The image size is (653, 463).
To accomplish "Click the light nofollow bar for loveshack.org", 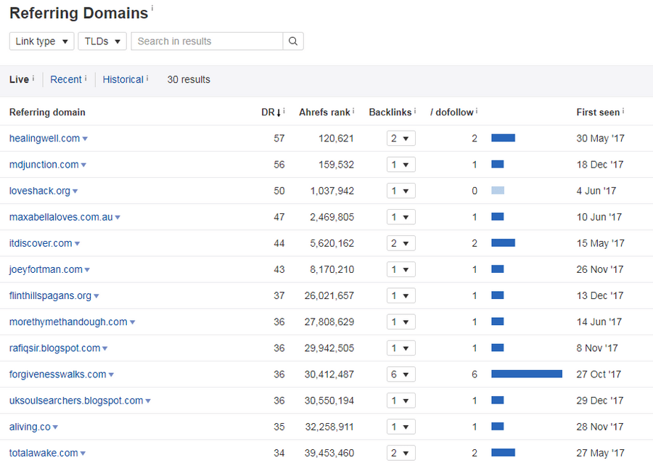I will tap(498, 190).
